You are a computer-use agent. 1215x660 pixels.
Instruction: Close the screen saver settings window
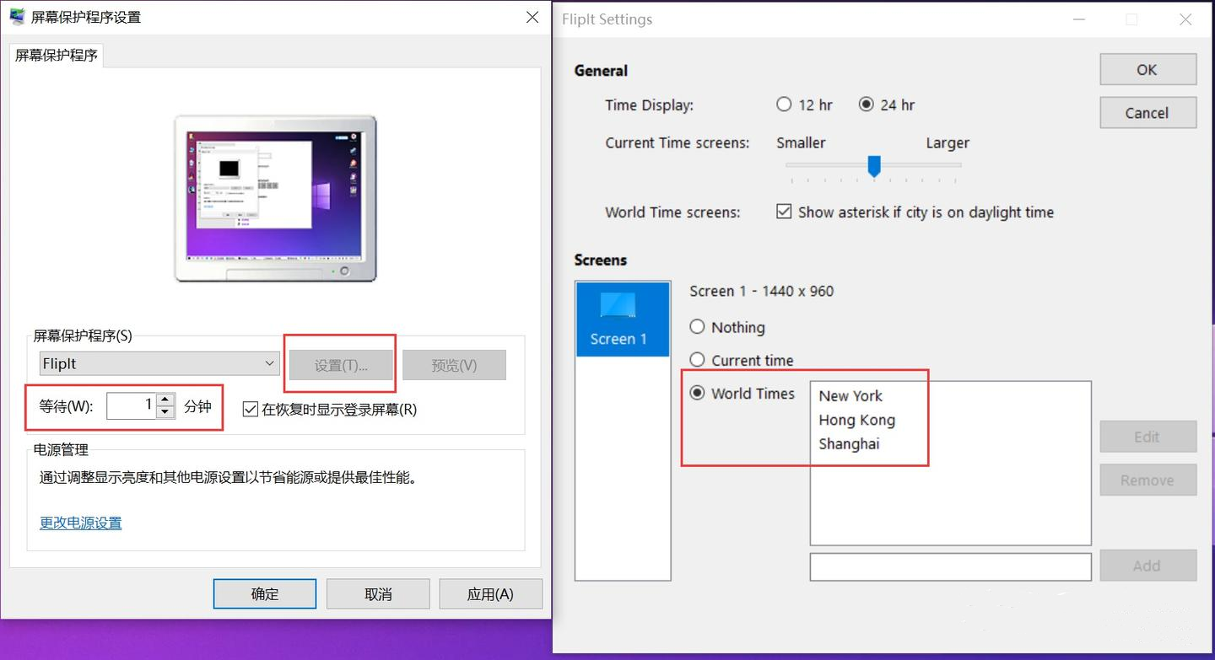pos(532,17)
